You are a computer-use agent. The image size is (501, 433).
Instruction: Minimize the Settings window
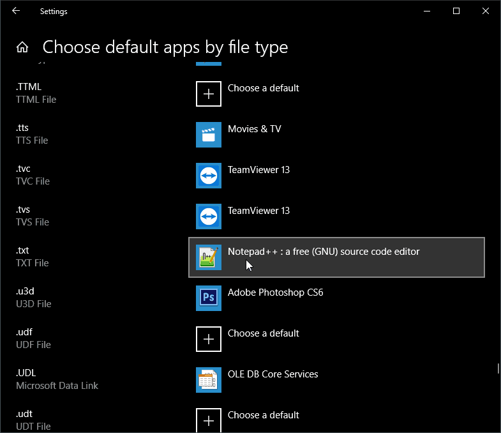click(x=427, y=11)
